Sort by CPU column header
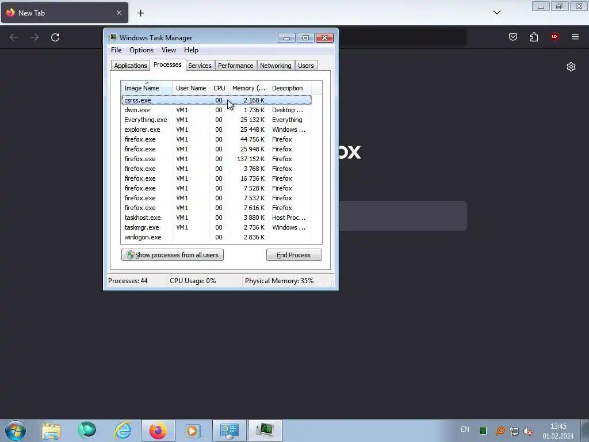Viewport: 589px width, 442px height. click(219, 88)
